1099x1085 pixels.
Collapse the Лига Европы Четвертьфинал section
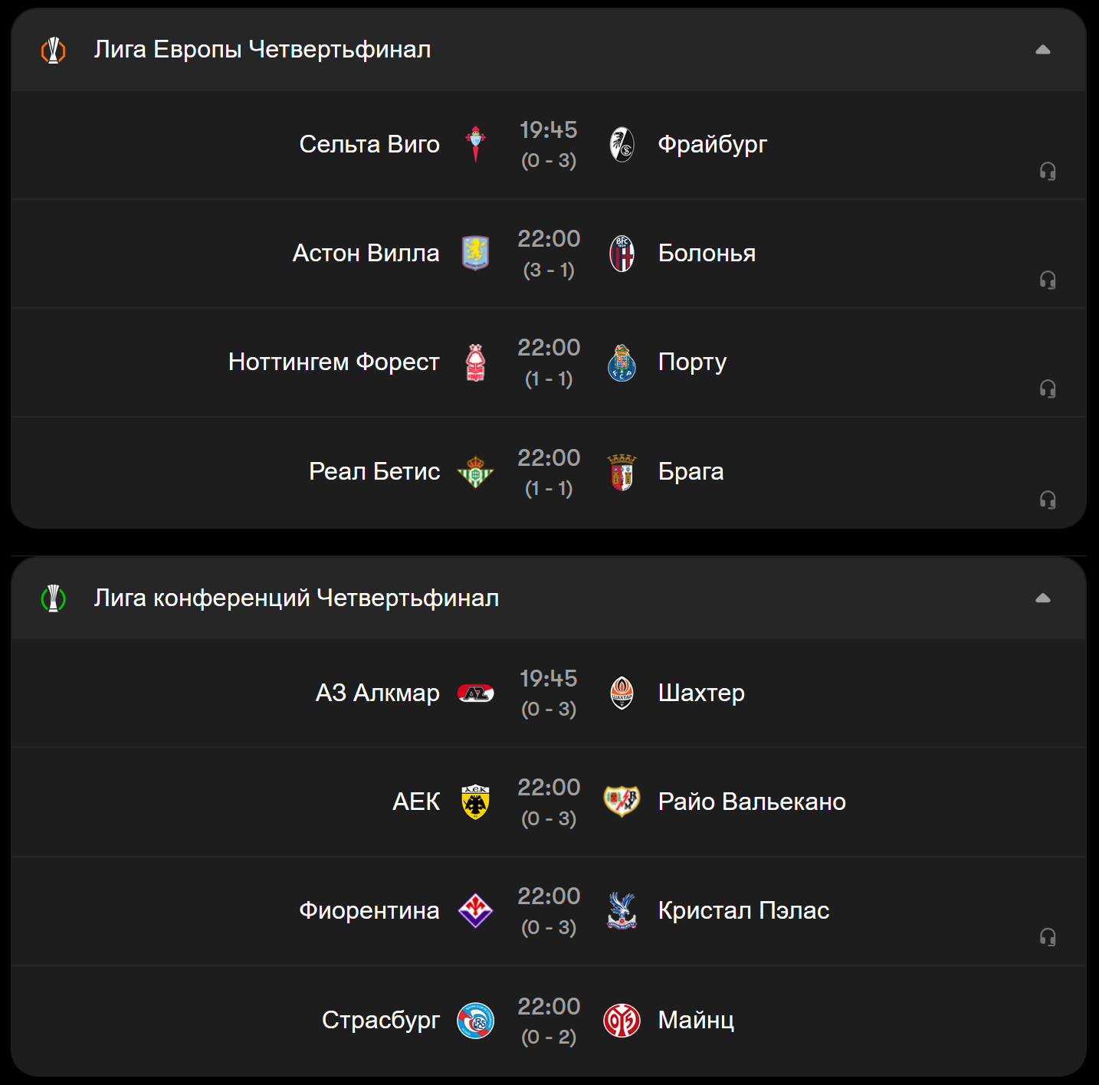[x=1042, y=50]
